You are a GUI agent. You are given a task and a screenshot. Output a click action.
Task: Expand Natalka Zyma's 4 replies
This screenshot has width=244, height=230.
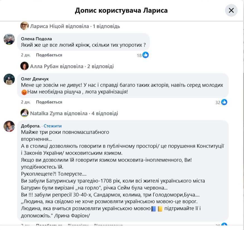(74, 113)
